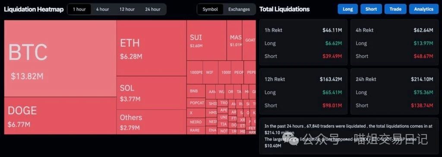Switch to the 12 hour timeframe

127,9
